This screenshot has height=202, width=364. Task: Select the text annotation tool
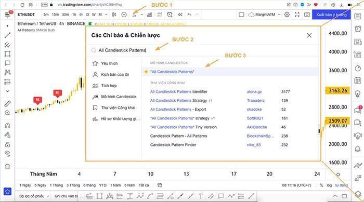(x=7, y=63)
